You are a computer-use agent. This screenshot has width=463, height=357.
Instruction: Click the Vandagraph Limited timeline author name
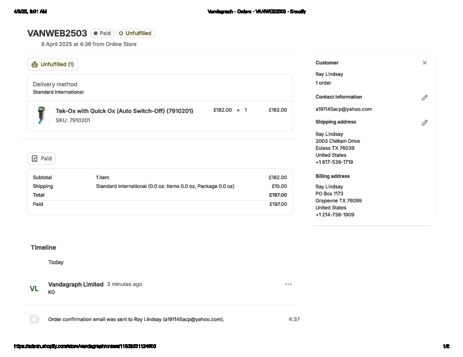(x=75, y=284)
